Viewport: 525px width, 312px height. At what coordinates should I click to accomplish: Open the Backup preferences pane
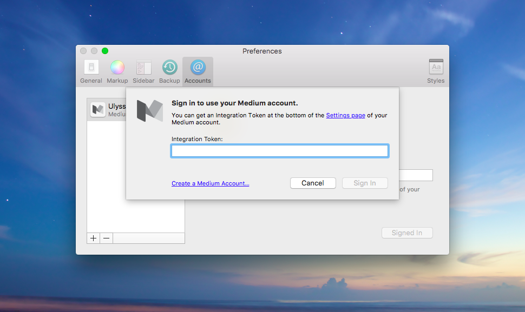tap(169, 72)
